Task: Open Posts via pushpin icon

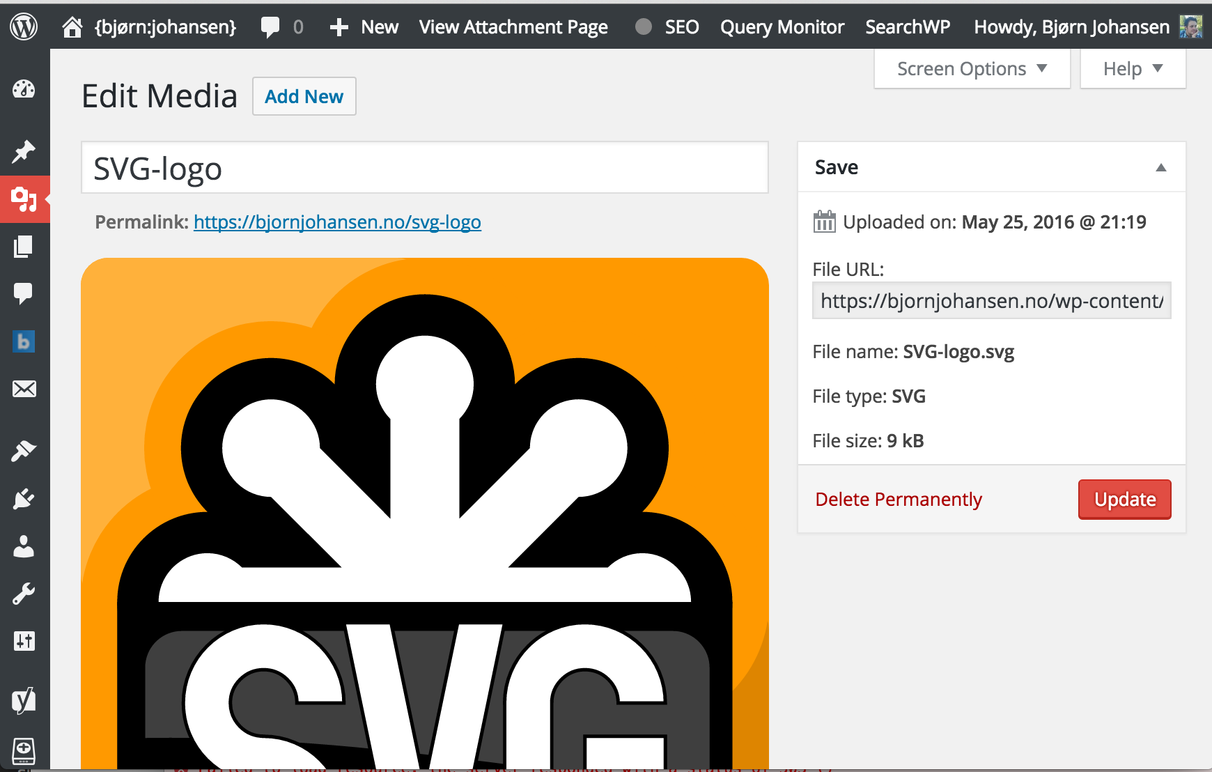Action: click(24, 151)
